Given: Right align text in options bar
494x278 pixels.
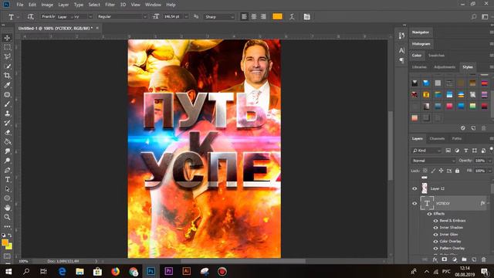Looking at the screenshot, I should 263,17.
